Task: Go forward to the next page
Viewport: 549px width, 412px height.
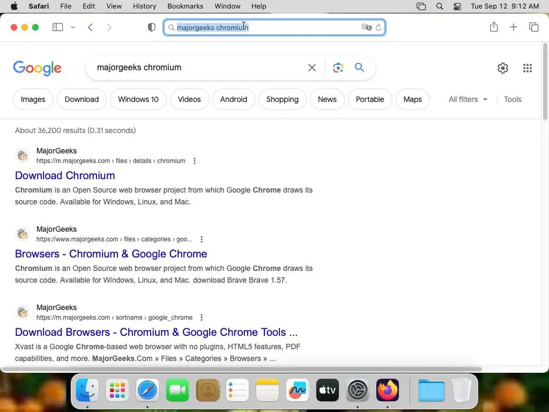Action: 109,27
